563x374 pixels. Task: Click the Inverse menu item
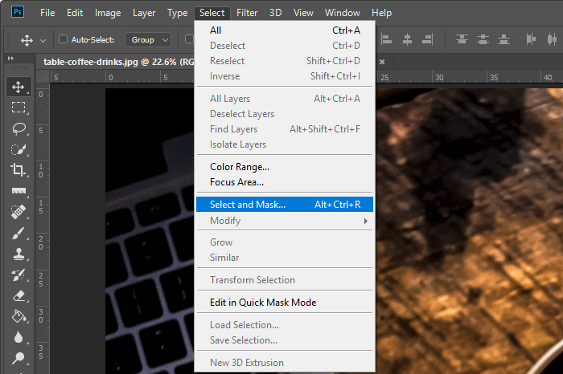pos(285,76)
